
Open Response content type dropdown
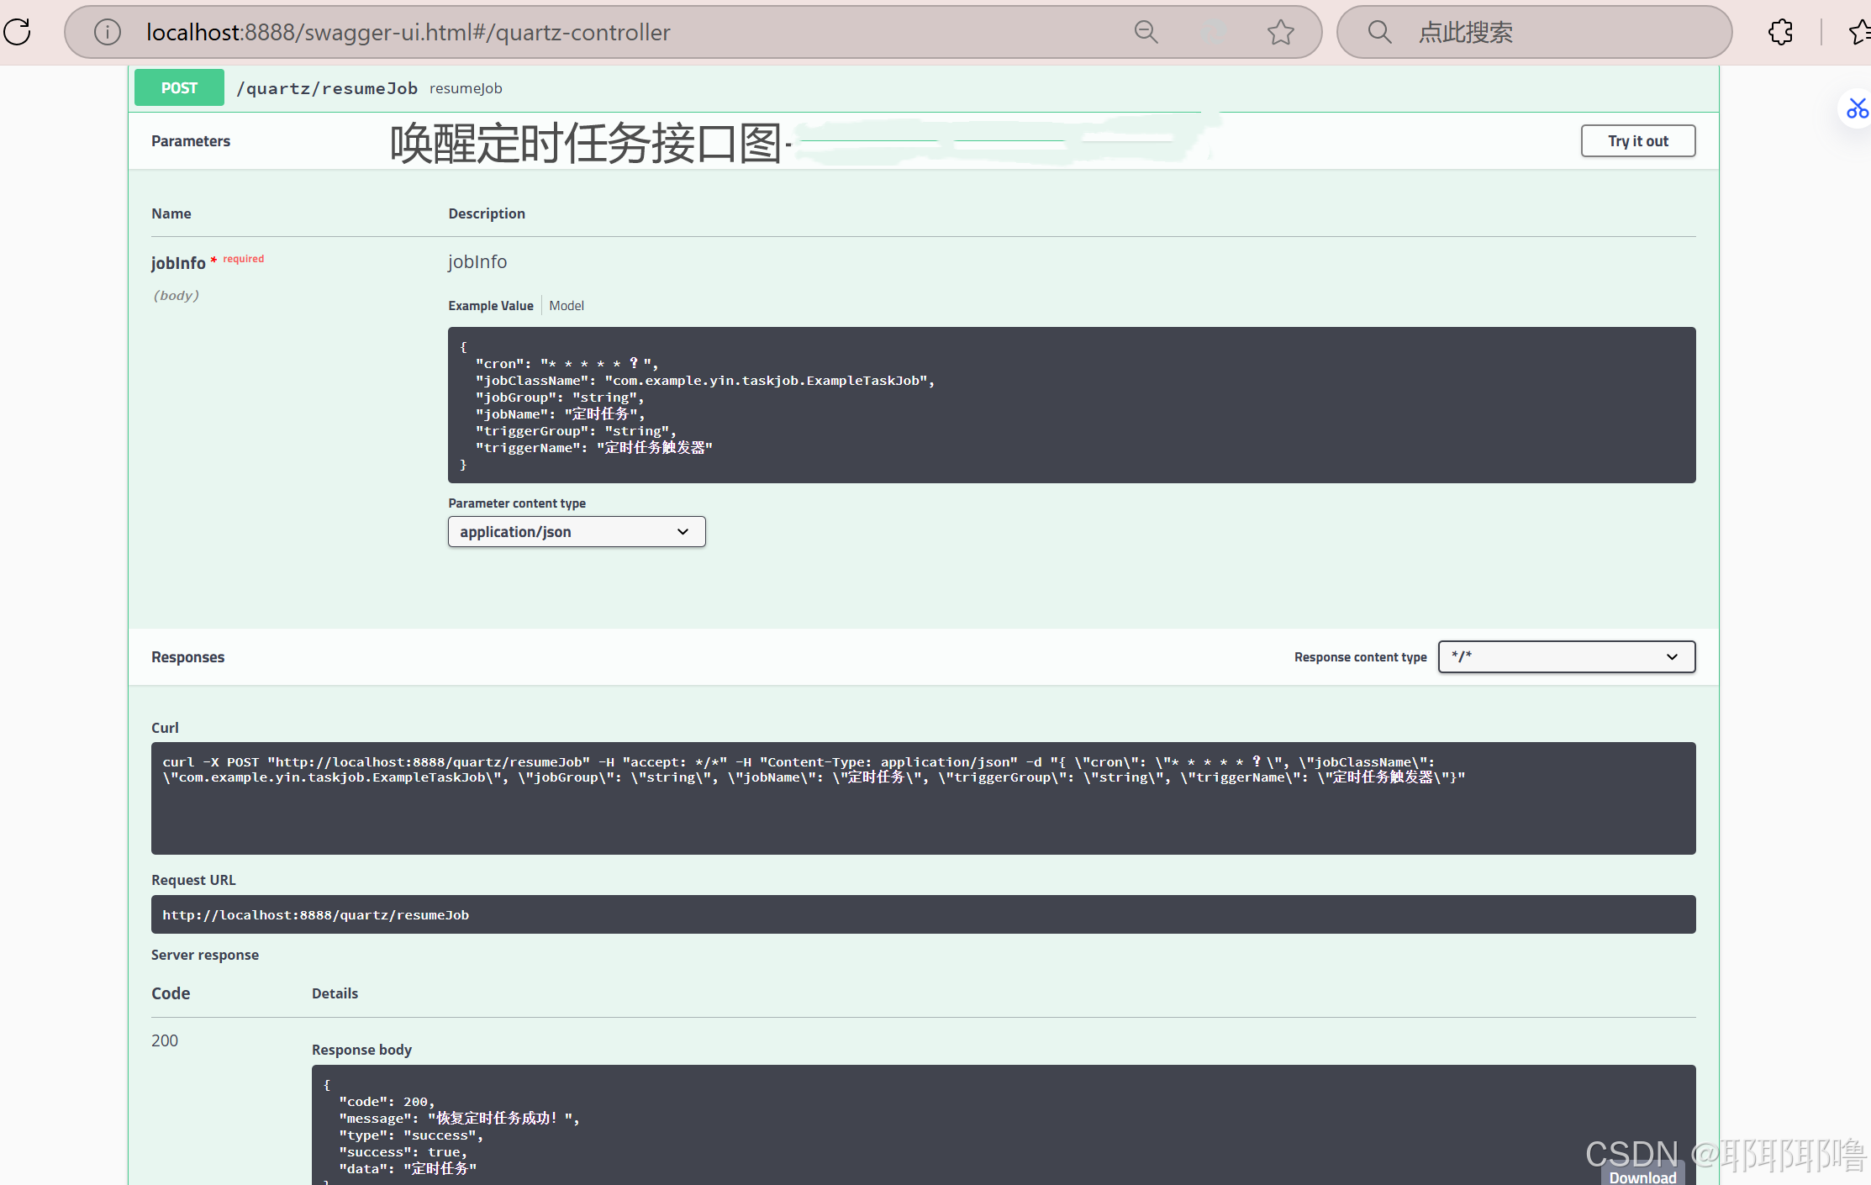(x=1566, y=656)
